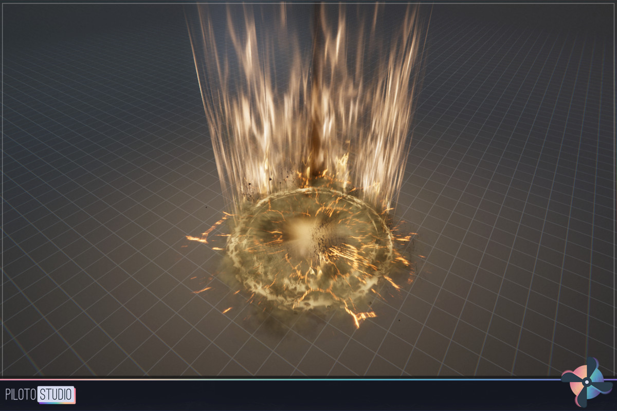The image size is (617, 411).
Task: Click the gradient divider bar above the footer
Action: 308,379
